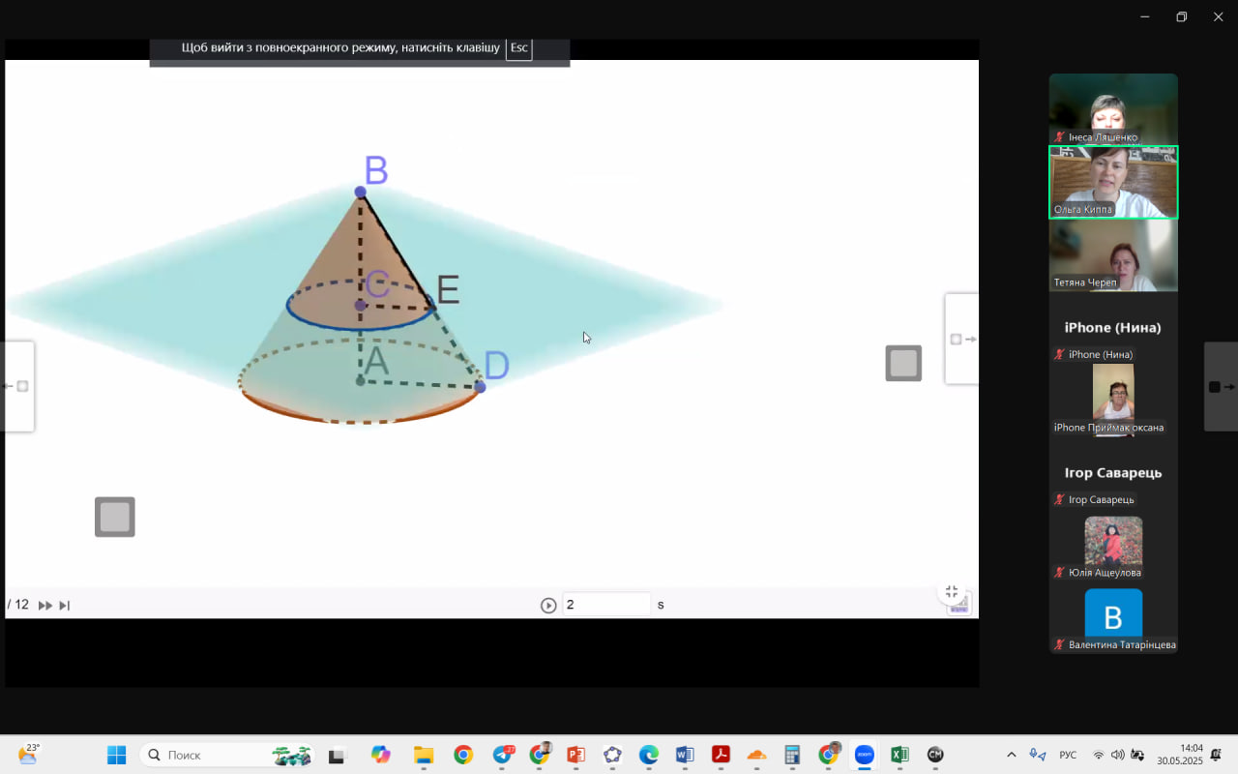Image resolution: width=1238 pixels, height=774 pixels.
Task: Select the iPhone (Нина) participant tile
Action: coord(1113,327)
